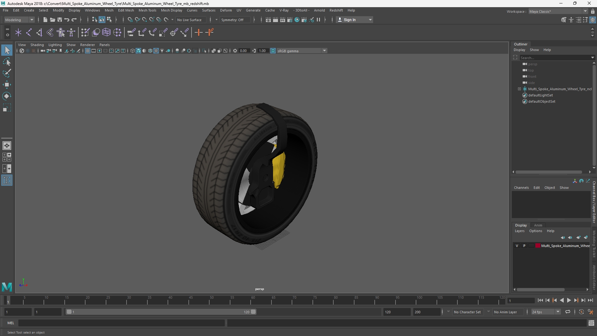Screen dimensions: 597x336
Task: Click the MEL command line input
Action: tap(122, 323)
